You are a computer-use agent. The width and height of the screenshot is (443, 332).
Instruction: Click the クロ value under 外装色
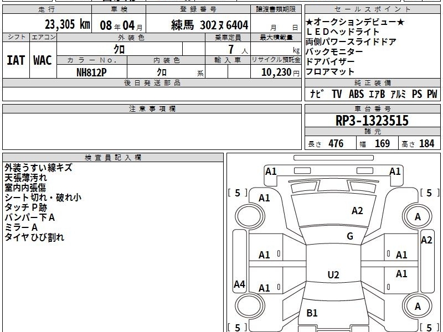pos(119,49)
